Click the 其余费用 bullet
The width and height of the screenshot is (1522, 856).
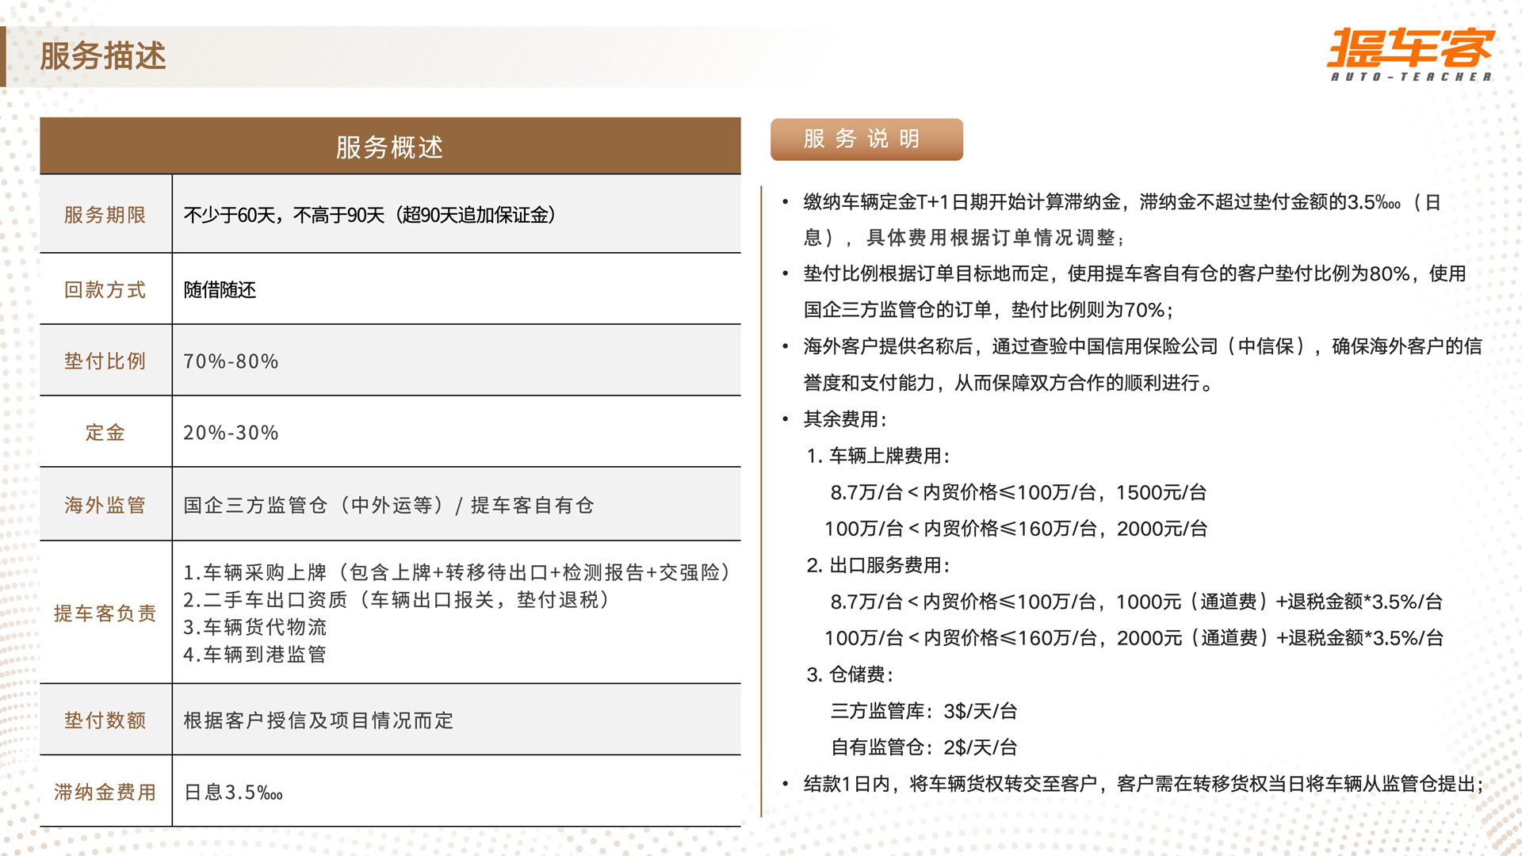(845, 419)
